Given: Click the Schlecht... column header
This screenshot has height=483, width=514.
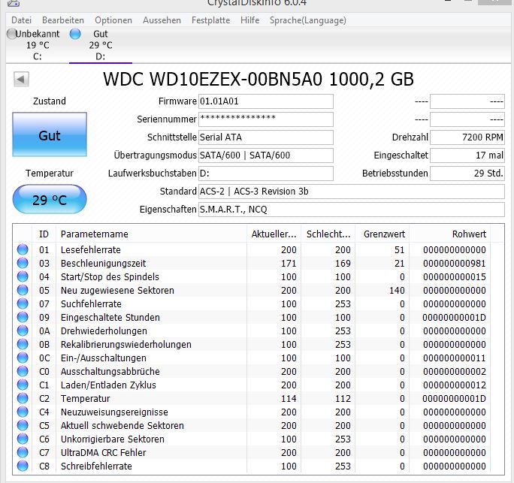Looking at the screenshot, I should 328,234.
